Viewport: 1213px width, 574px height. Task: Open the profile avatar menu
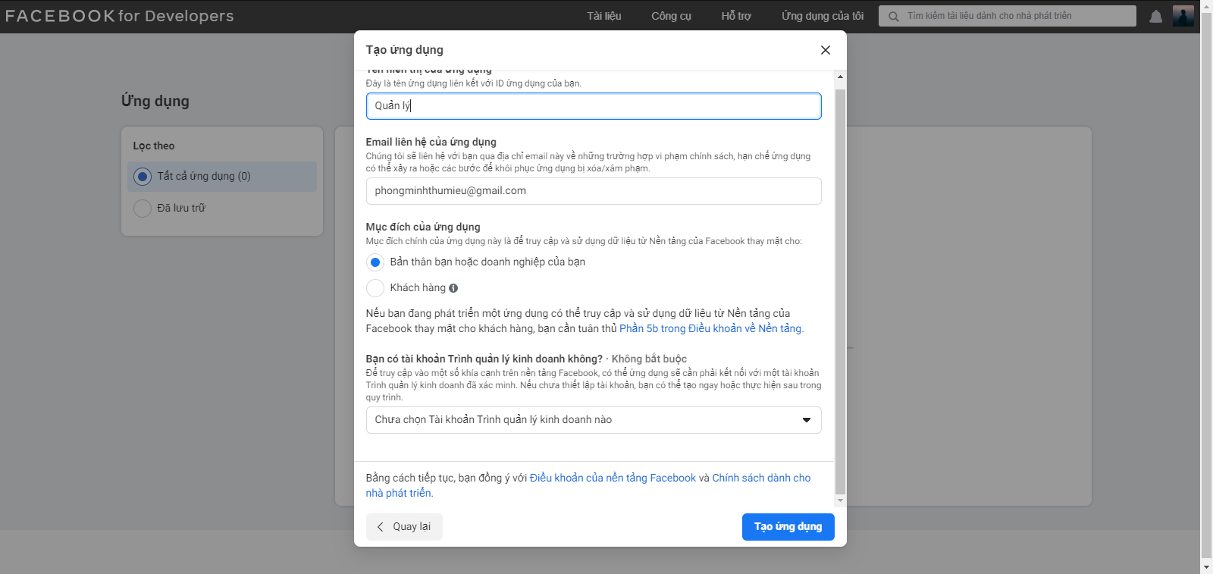click(x=1183, y=16)
